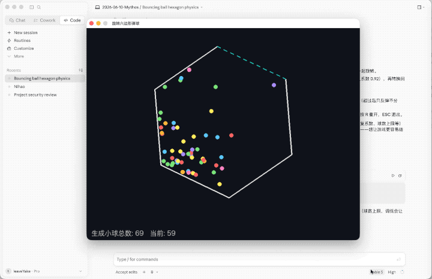Click the user avatar in sidebar footer
Image resolution: width=432 pixels, height=279 pixels.
point(8,271)
